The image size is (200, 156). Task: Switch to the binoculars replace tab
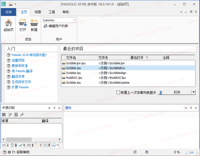tap(13, 145)
